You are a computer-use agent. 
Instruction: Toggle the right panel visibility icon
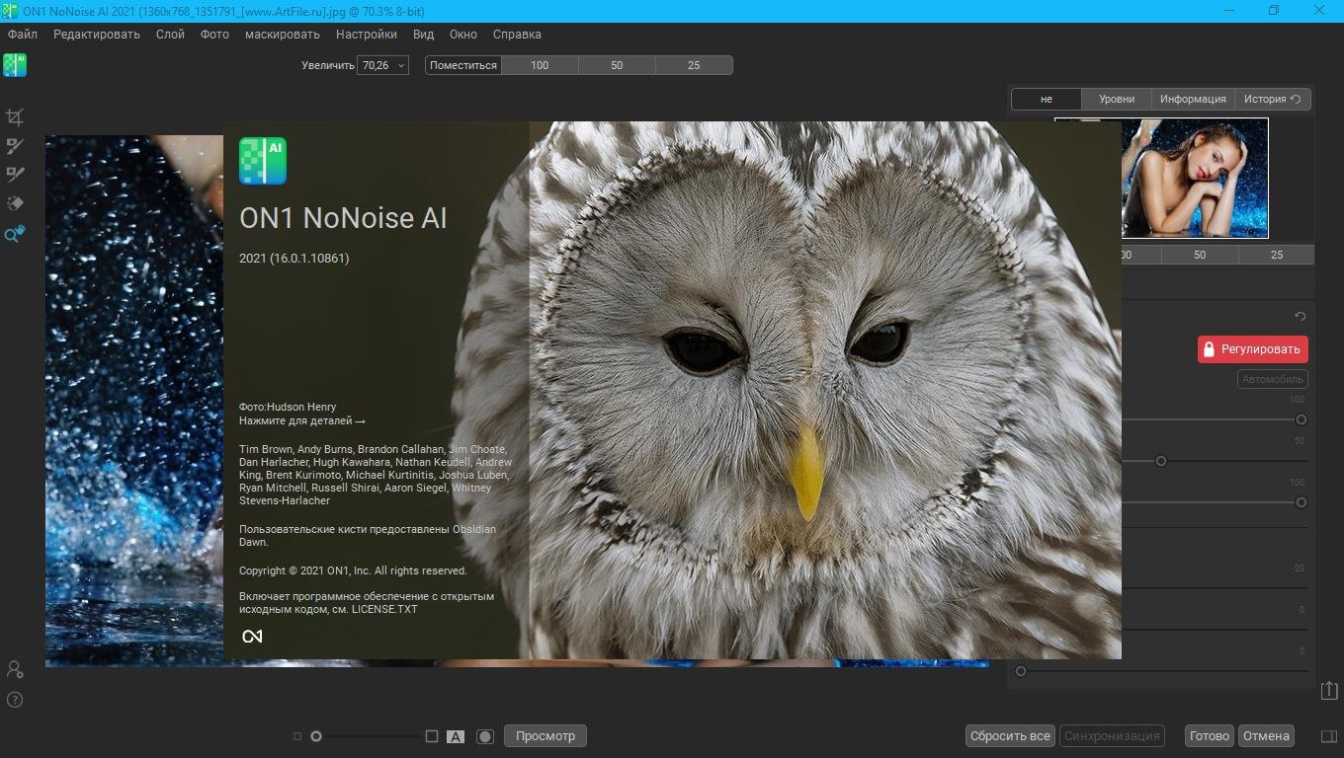pos(1329,736)
